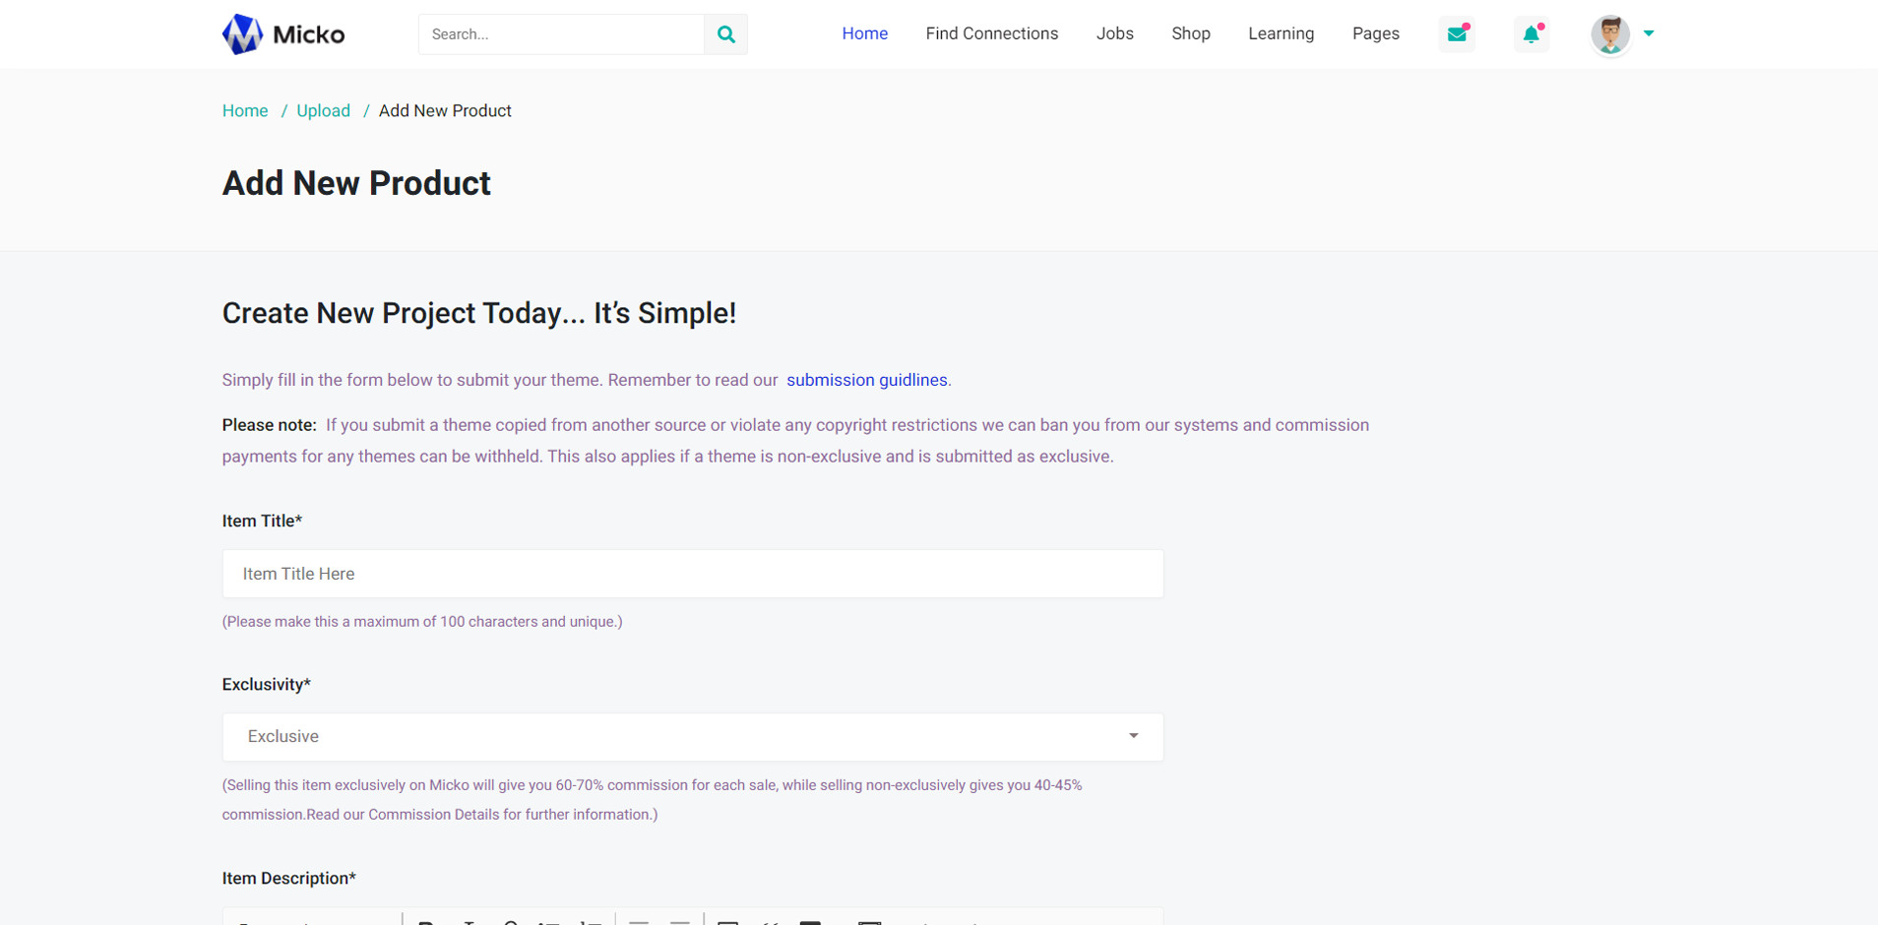This screenshot has width=1878, height=925.
Task: Expand the profile menu caret
Action: click(1649, 33)
